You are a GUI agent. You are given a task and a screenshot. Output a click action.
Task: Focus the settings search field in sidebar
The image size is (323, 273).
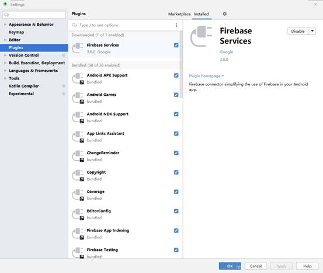pyautogui.click(x=34, y=15)
